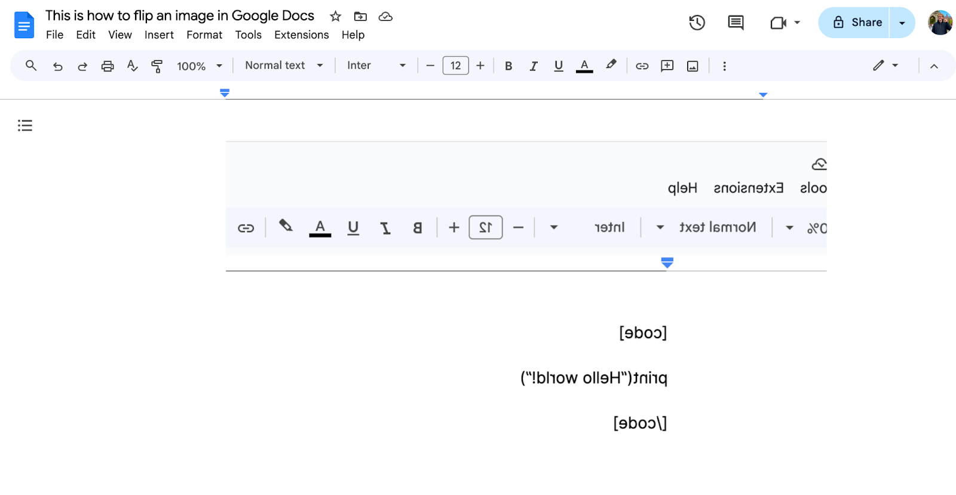Image resolution: width=956 pixels, height=495 pixels.
Task: Insert an image from toolbar
Action: 693,66
